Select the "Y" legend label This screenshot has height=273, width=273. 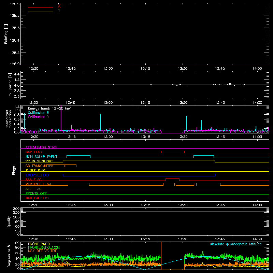(x=59, y=11)
